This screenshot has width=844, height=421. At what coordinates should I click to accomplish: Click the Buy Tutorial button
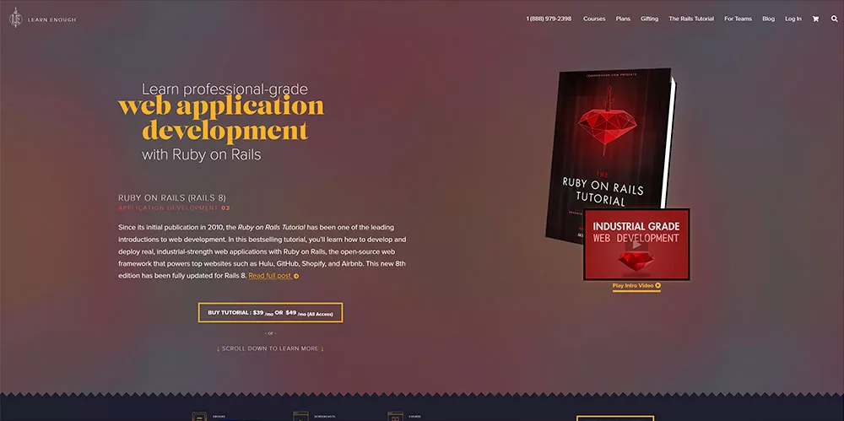point(270,313)
